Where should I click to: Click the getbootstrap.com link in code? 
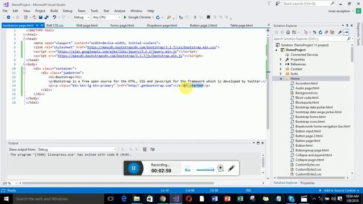click(x=150, y=86)
